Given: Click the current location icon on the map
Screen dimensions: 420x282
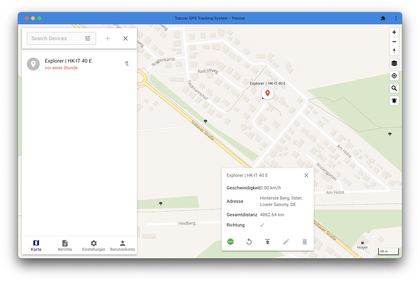Looking at the screenshot, I should coord(394,76).
